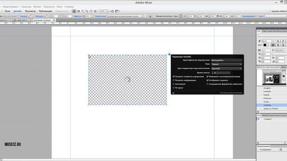Select the Zoom magnifier tool
The height and width of the screenshot is (161, 287).
pyautogui.click(x=87, y=11)
